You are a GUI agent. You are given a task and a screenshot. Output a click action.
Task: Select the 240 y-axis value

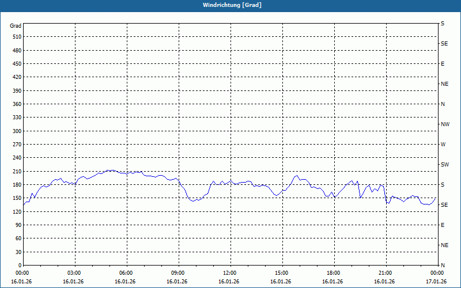point(17,158)
